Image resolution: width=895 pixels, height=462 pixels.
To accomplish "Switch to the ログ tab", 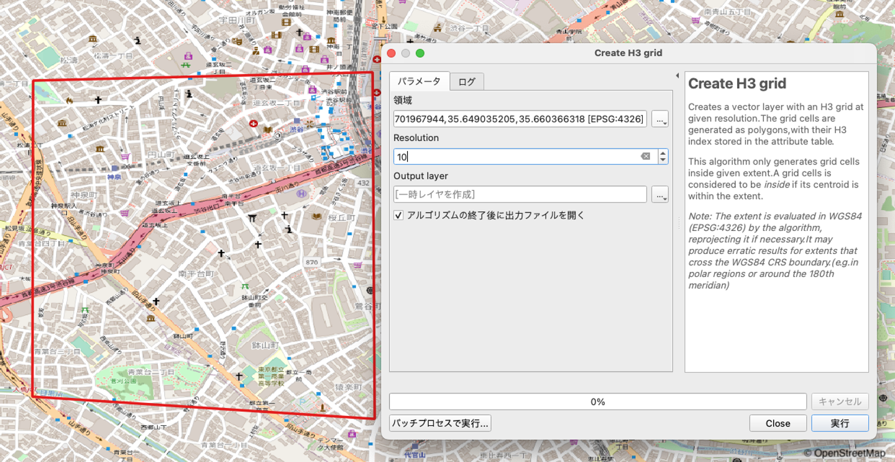I will (467, 82).
